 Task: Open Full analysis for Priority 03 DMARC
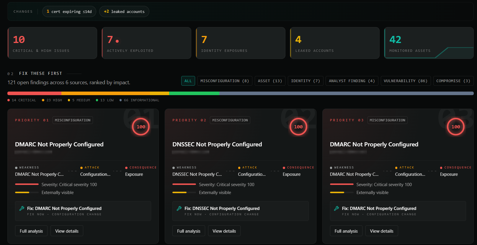coord(346,231)
